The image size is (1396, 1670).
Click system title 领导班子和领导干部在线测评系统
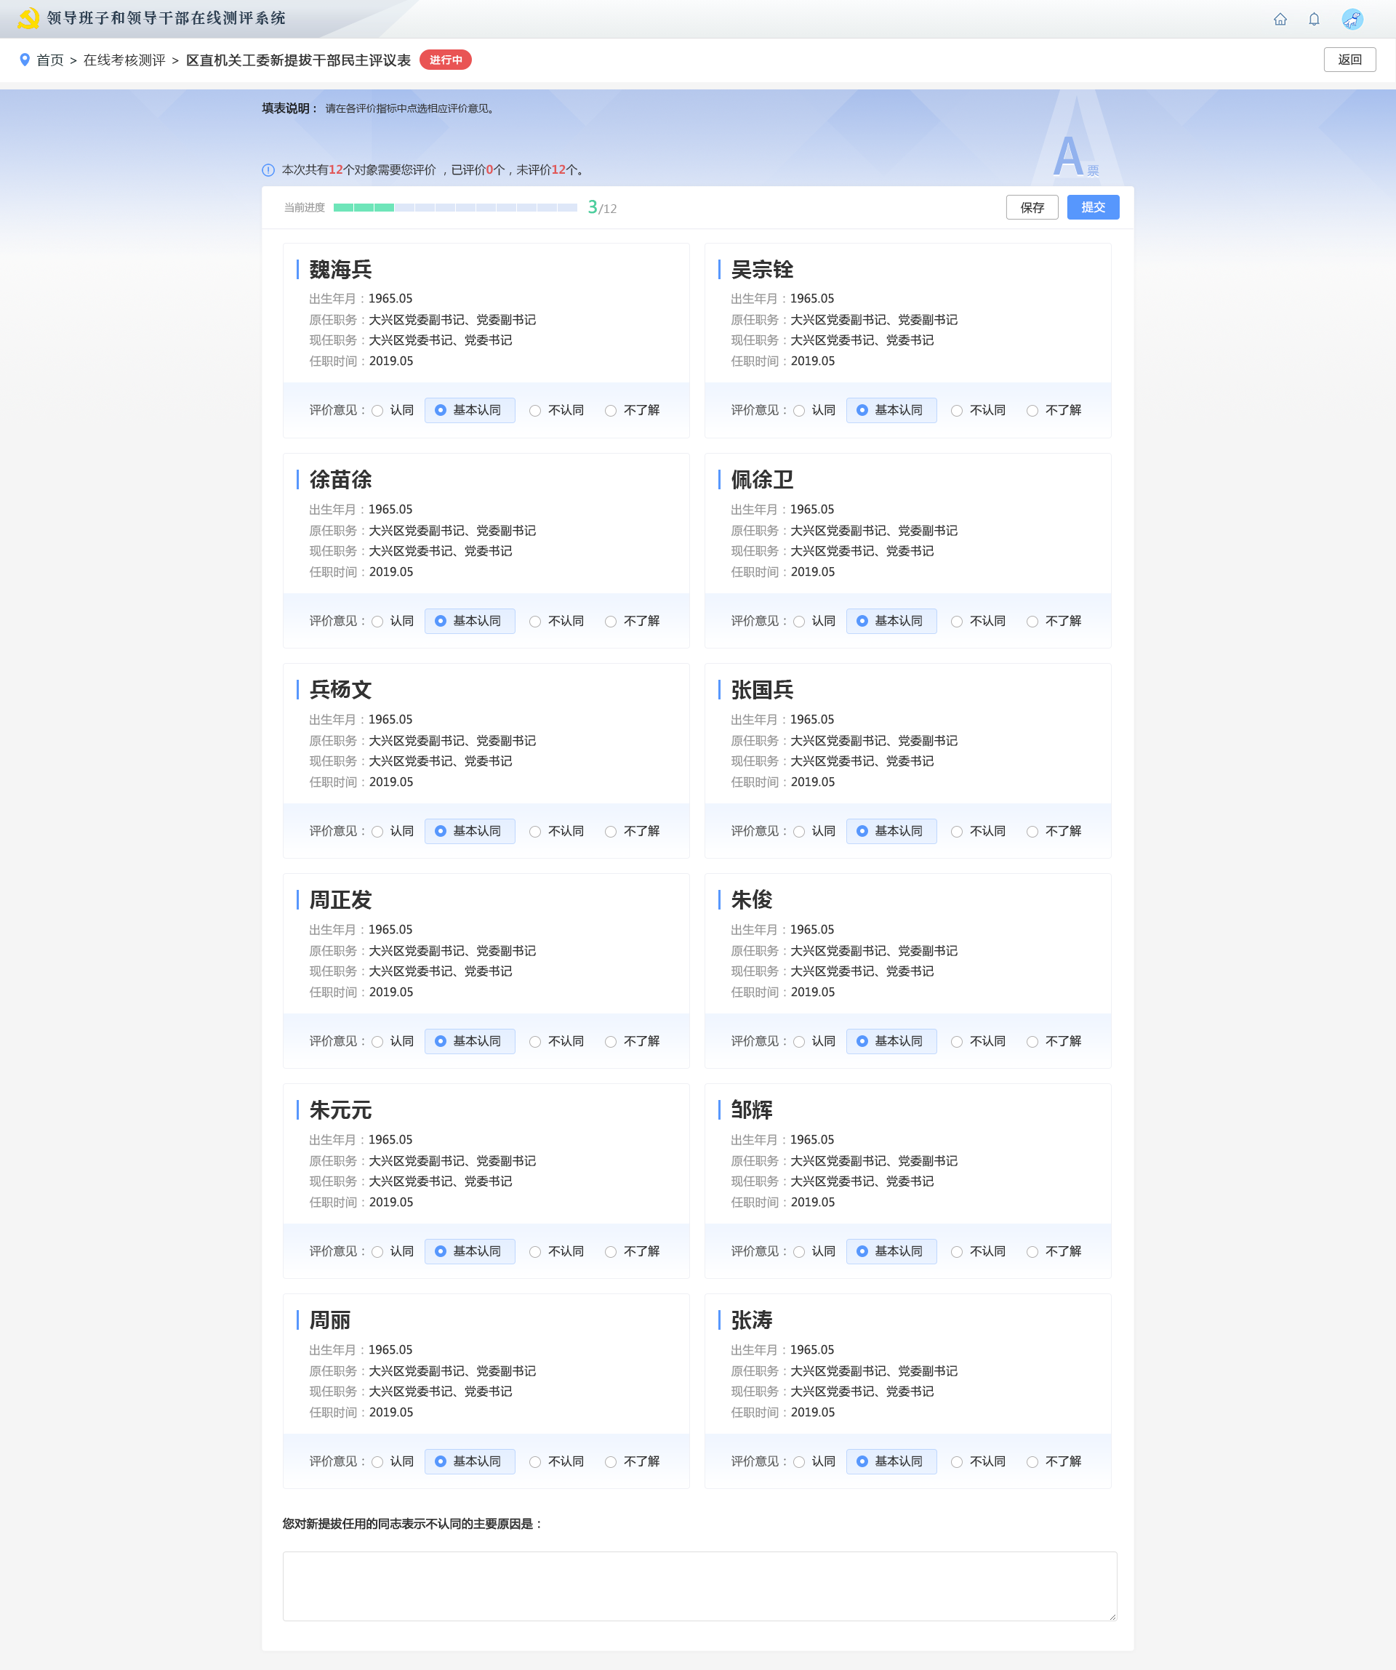pyautogui.click(x=167, y=18)
